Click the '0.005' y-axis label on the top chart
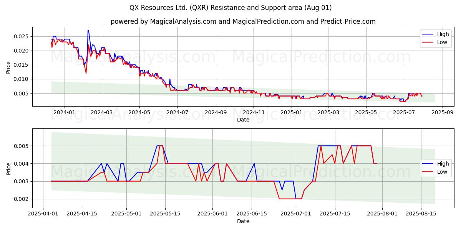 click(22, 94)
